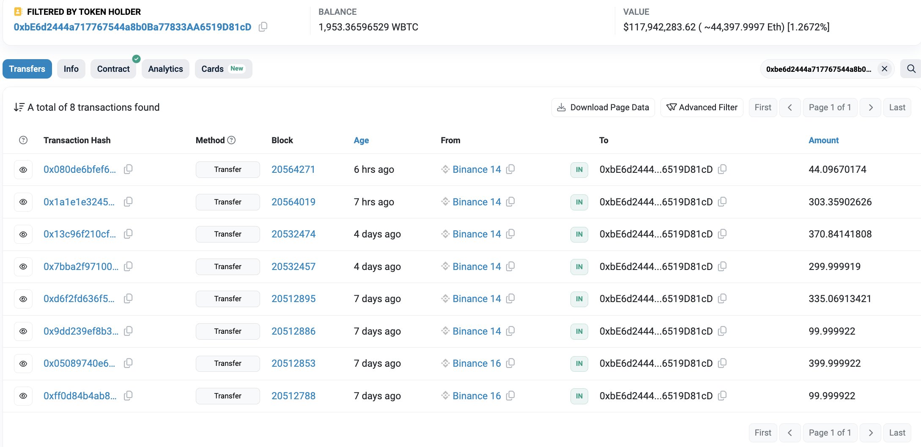Toggle the sort order icon beside total transactions
Image resolution: width=921 pixels, height=447 pixels.
(x=19, y=107)
